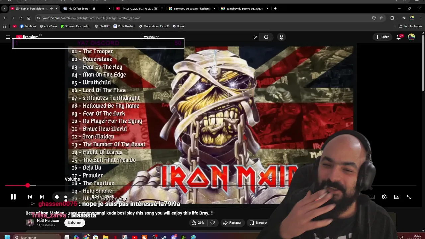Click the install app icon in address bar
The height and width of the screenshot is (239, 425).
[374, 18]
